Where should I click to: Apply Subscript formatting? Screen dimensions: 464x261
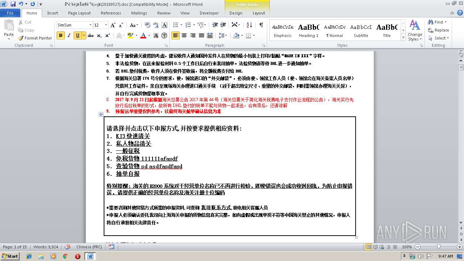point(100,36)
